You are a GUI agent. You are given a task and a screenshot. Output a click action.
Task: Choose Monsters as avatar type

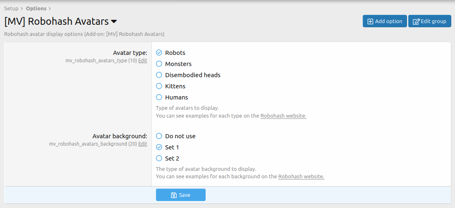tap(159, 64)
